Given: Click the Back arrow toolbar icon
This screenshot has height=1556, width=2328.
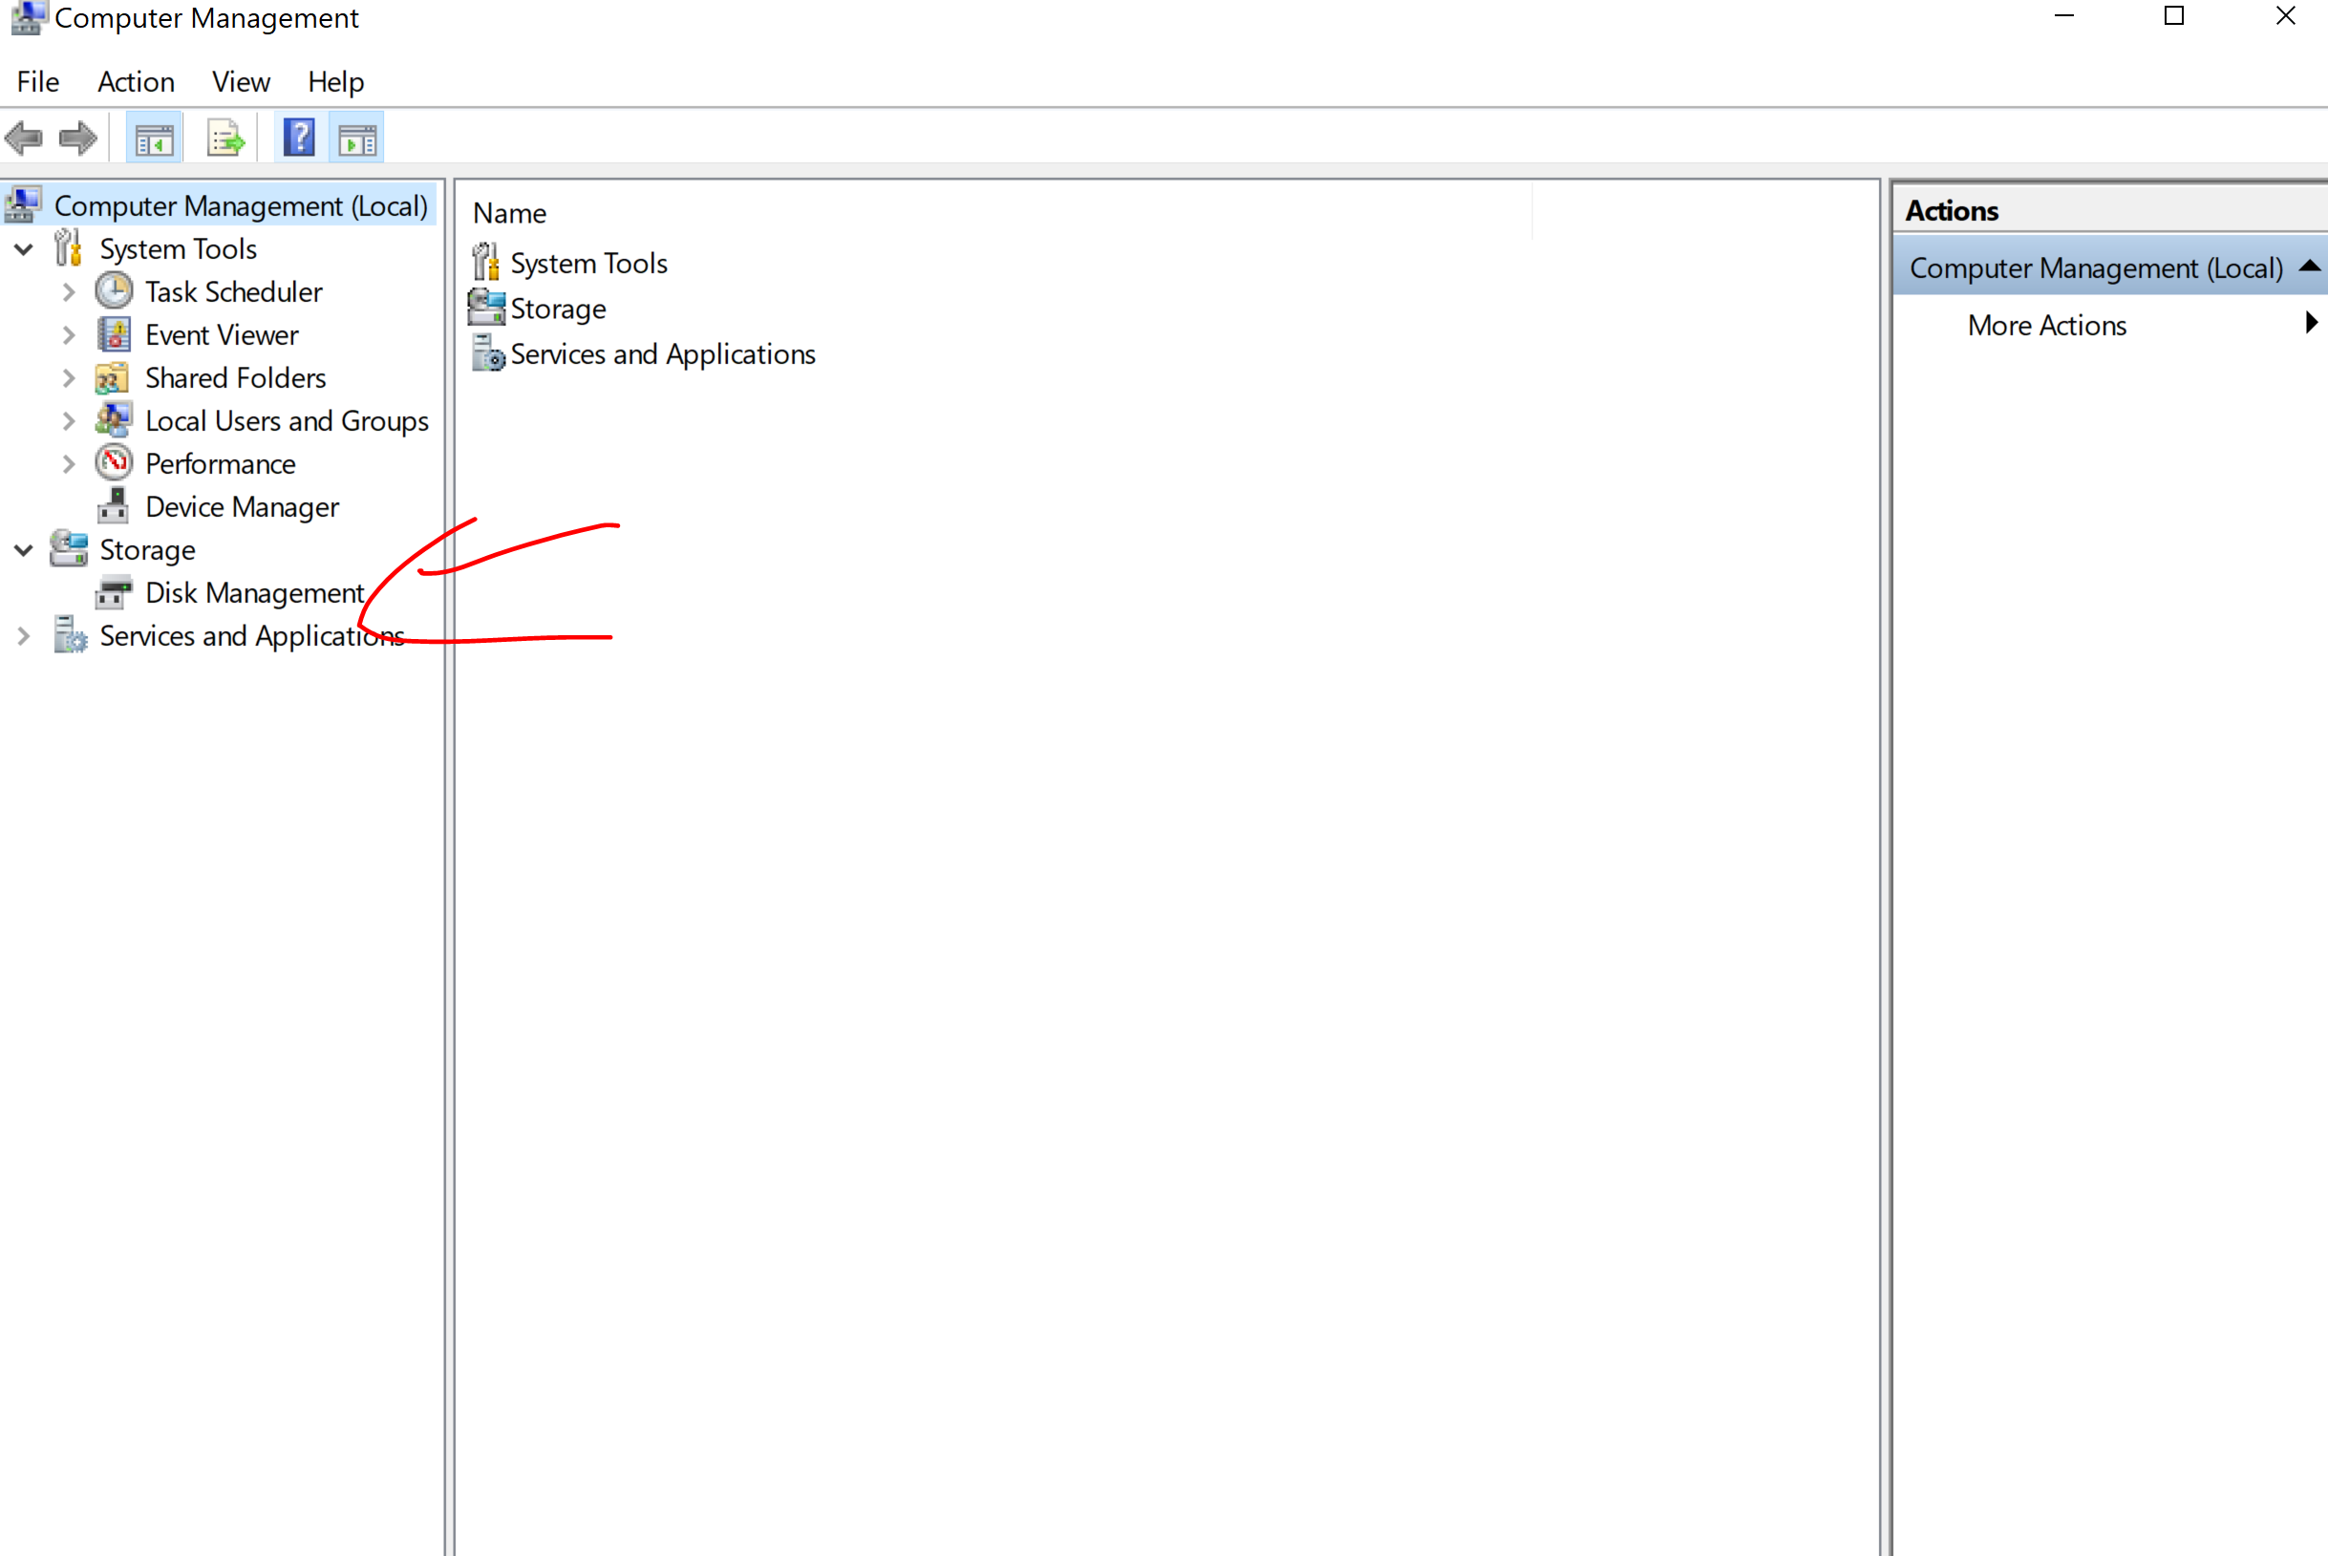Looking at the screenshot, I should click(x=24, y=138).
